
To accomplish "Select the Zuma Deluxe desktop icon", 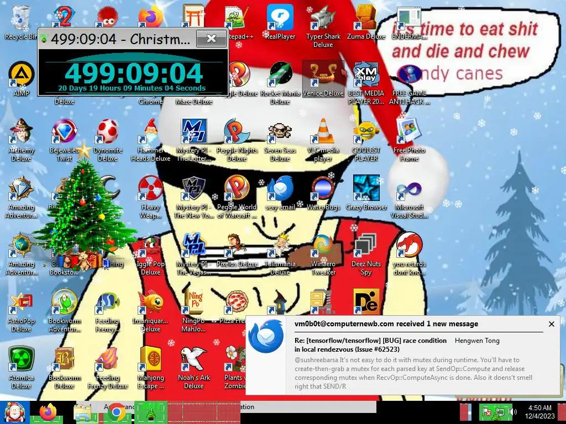I will [366, 22].
